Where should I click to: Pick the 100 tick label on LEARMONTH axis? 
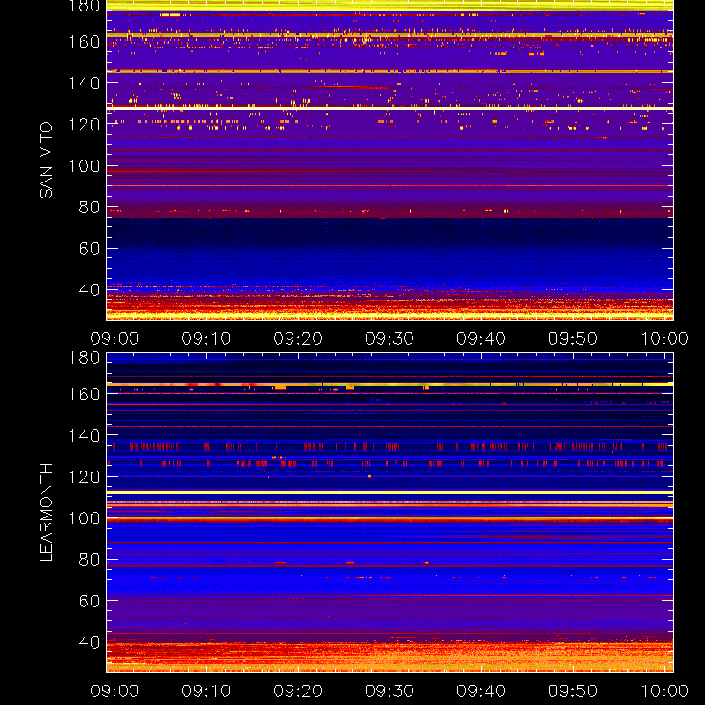[84, 518]
